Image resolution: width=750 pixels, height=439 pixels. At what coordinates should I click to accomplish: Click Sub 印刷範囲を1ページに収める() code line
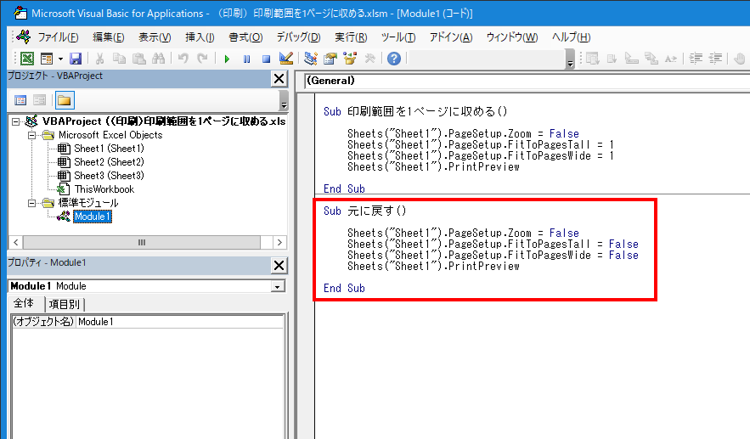coord(415,111)
